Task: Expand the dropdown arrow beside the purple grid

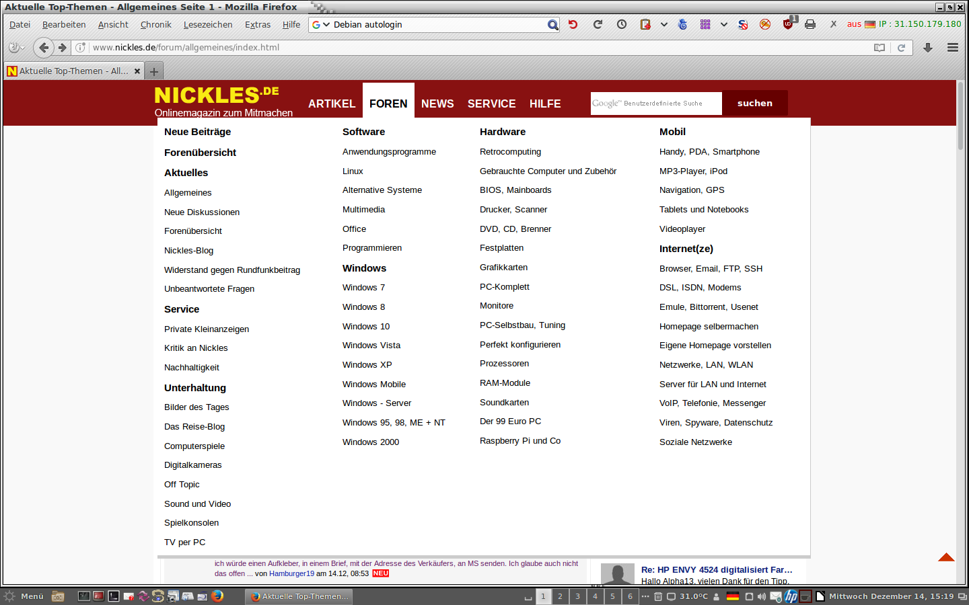Action: pyautogui.click(x=724, y=24)
